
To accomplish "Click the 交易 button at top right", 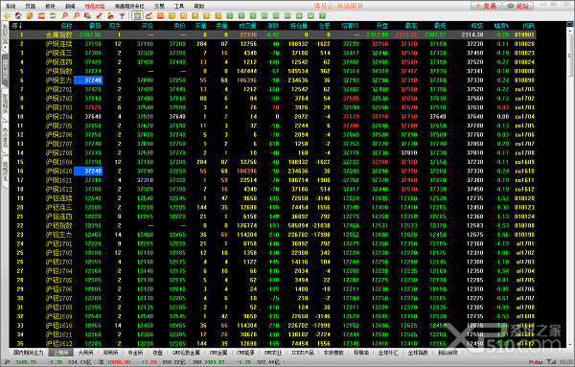I will point(486,6).
